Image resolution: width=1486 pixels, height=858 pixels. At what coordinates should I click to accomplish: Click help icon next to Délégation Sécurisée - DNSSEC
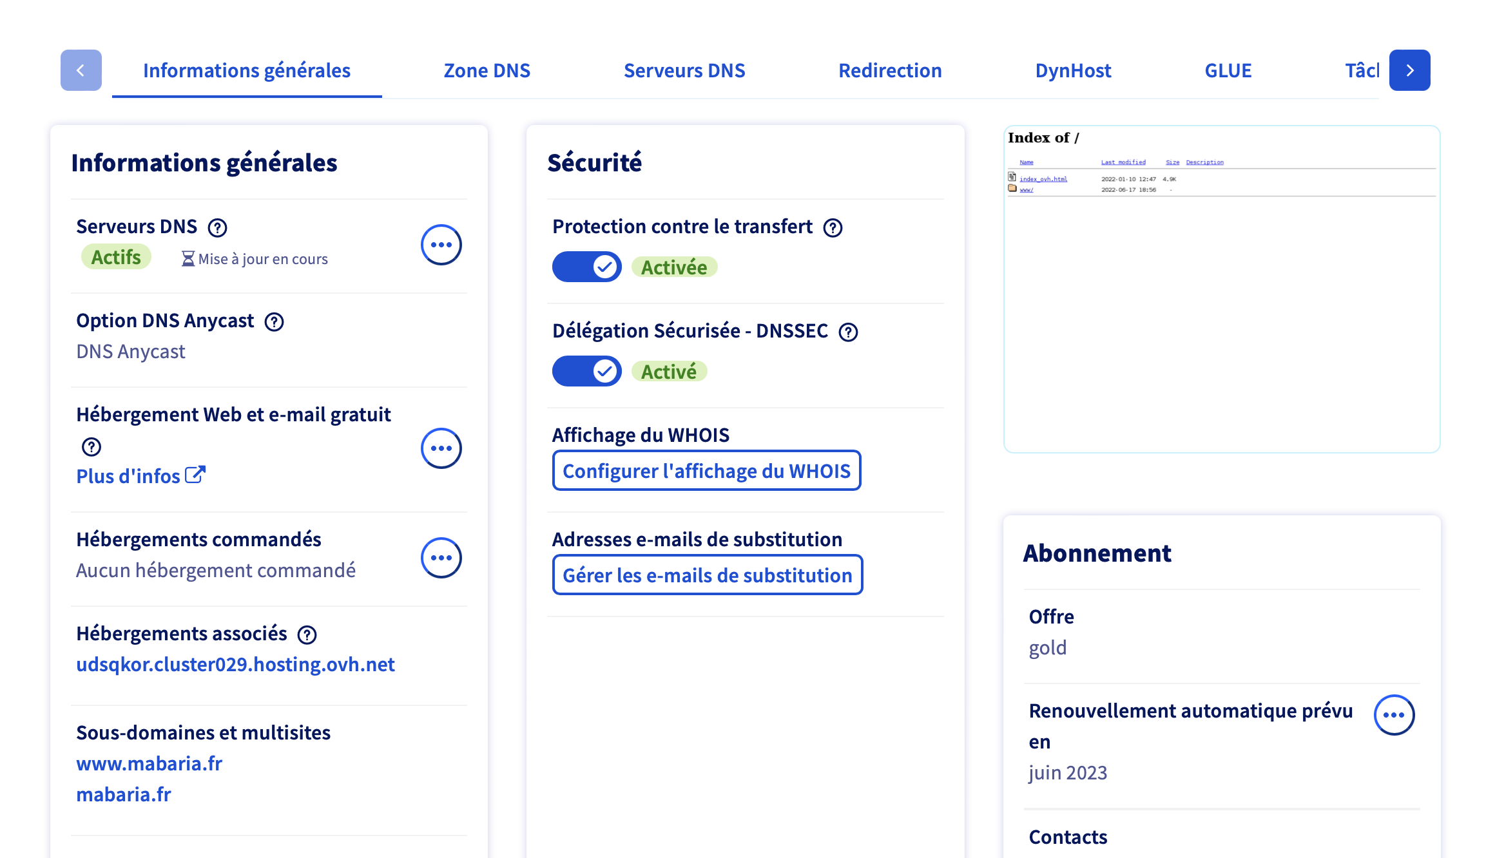[849, 332]
